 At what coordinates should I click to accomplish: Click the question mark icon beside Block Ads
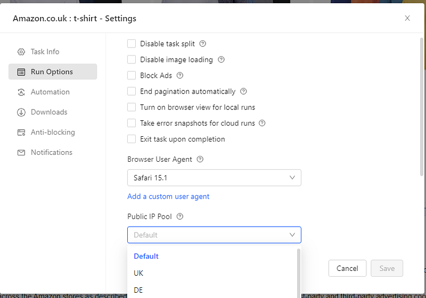180,76
